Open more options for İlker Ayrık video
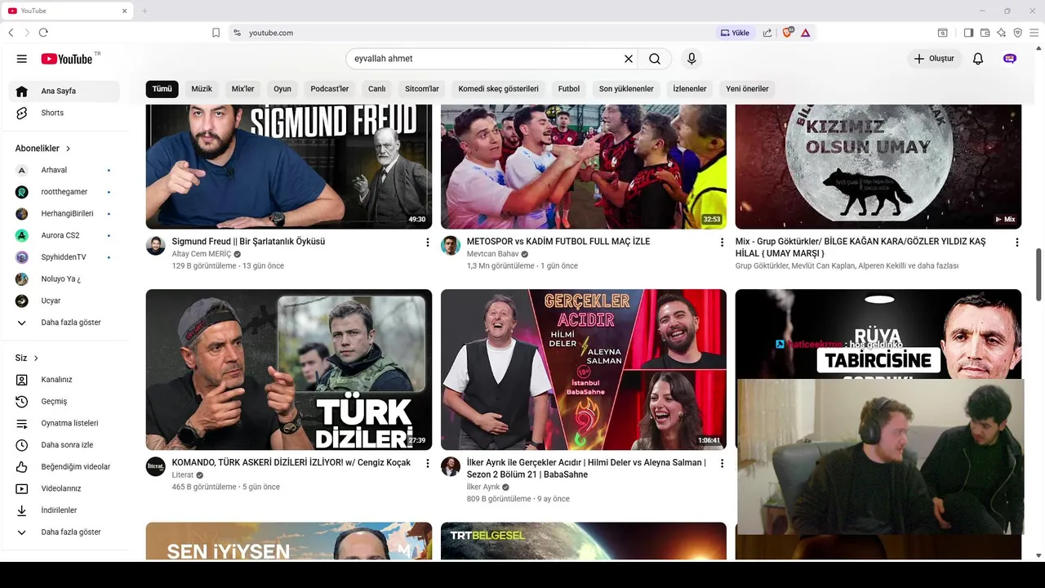 click(722, 463)
